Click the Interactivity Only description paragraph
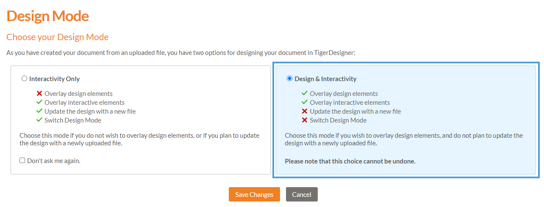Viewport: 544px width, 207px height. pyautogui.click(x=139, y=139)
